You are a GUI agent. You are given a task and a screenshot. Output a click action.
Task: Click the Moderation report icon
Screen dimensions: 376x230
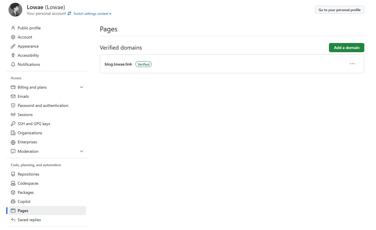coord(13,151)
